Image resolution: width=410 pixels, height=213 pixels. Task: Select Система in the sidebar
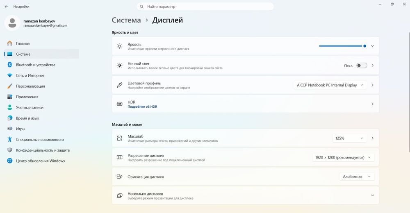tap(41, 54)
